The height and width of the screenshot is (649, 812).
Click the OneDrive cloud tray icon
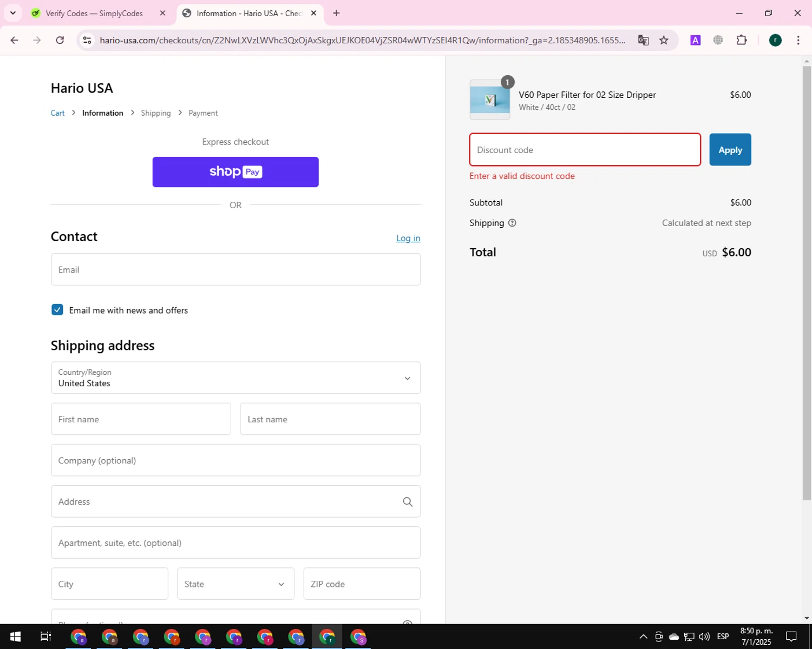(x=674, y=637)
